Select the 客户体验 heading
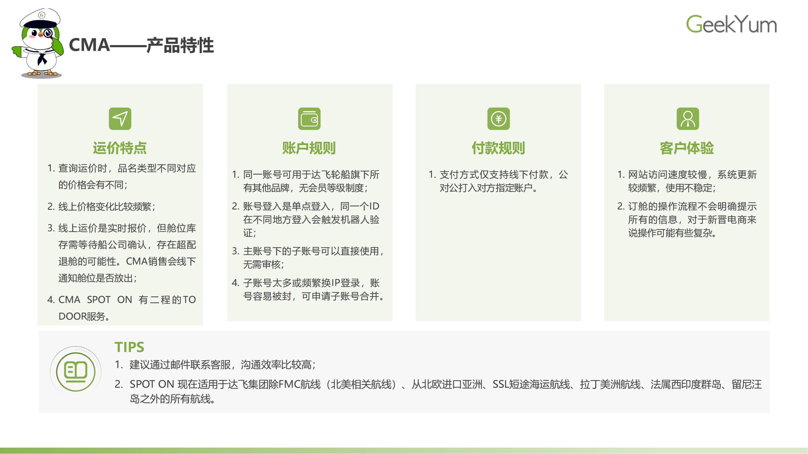 tap(687, 148)
